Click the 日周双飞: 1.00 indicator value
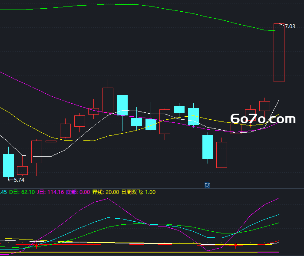This screenshot has height=256, width=304. [x=139, y=192]
